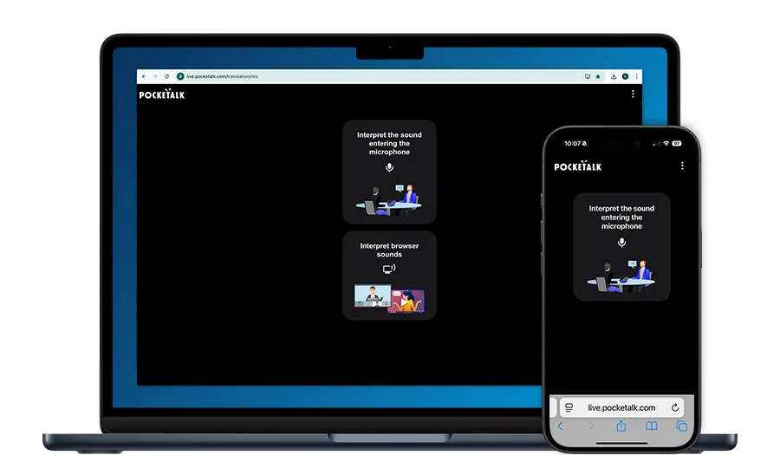Bookmark page using star icon in laptop browser
The width and height of the screenshot is (780, 455).
597,76
